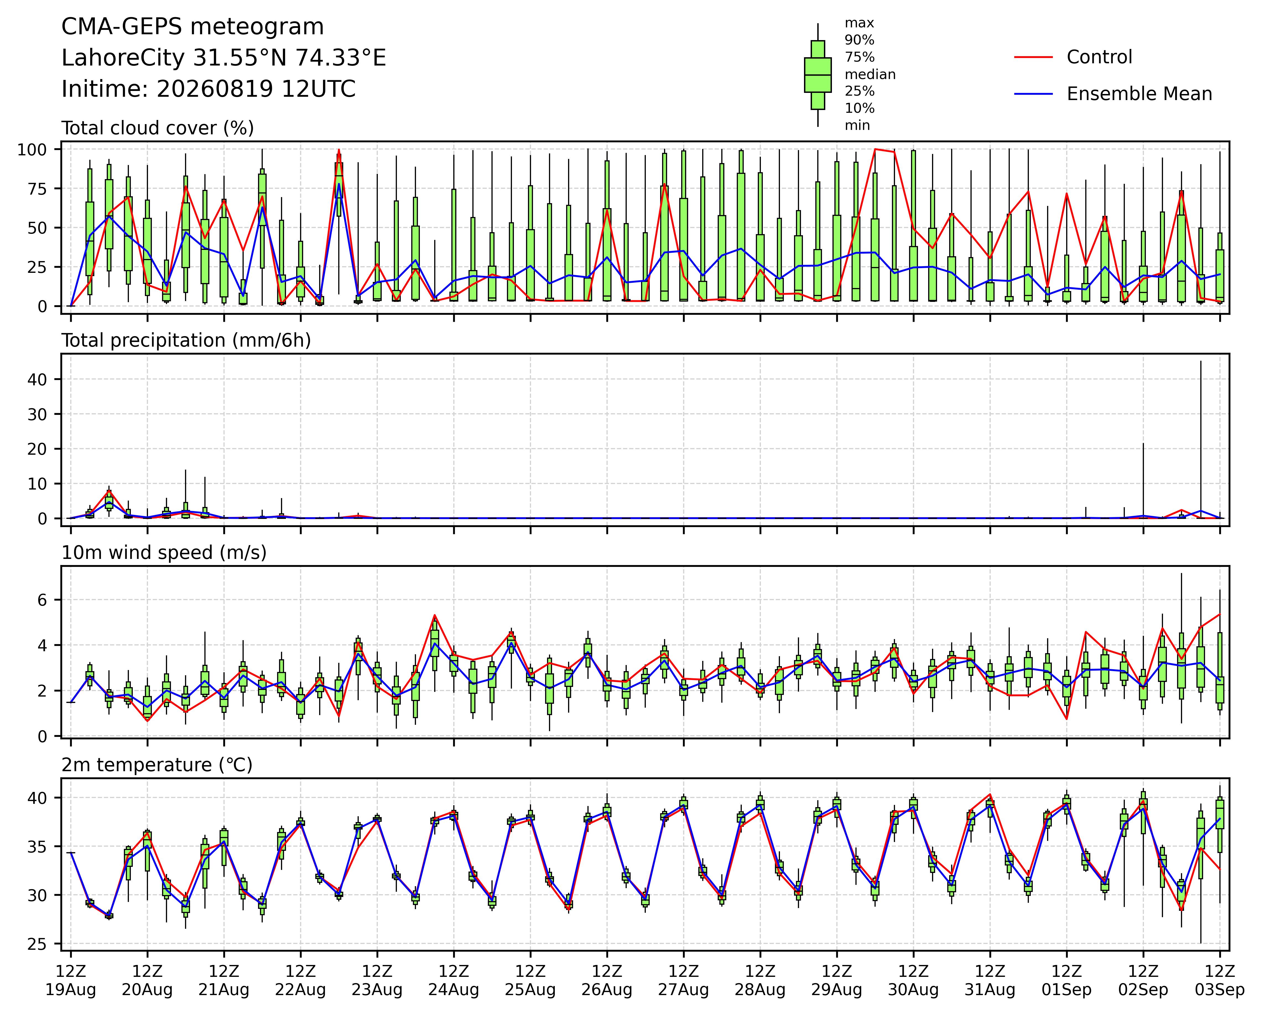The height and width of the screenshot is (1015, 1262).
Task: Click the '10m wind speed (m/s)' panel title
Action: tap(164, 553)
